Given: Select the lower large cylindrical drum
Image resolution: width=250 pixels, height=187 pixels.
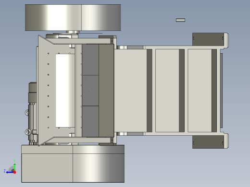Looking at the screenshot, I should coord(73,164).
